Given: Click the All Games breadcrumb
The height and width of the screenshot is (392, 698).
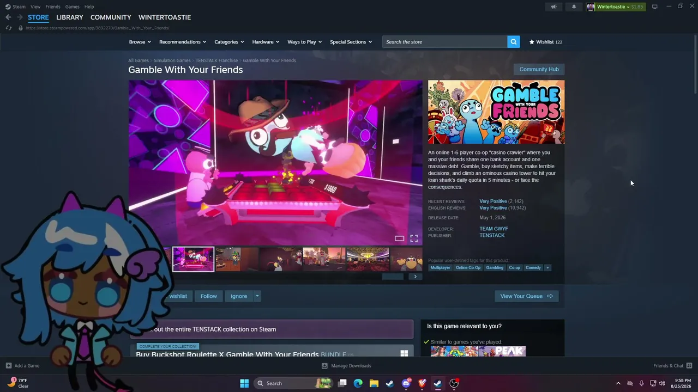Looking at the screenshot, I should 139,60.
